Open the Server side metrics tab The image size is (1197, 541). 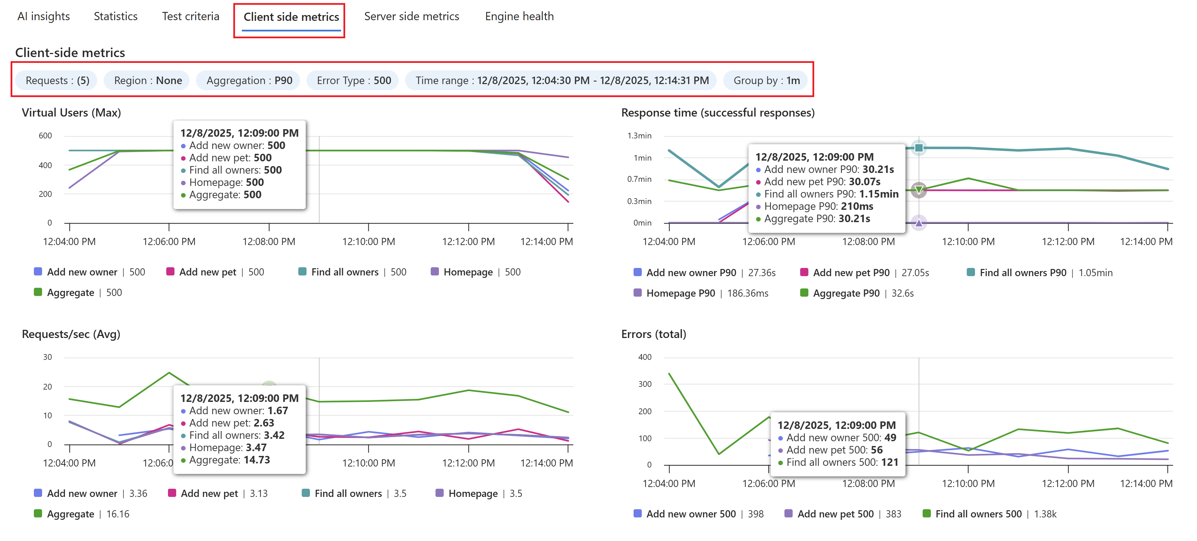[x=411, y=16]
